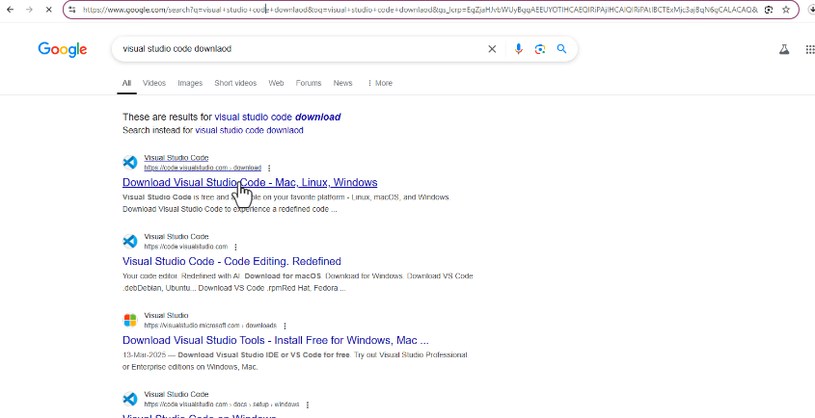The image size is (815, 418).
Task: Open options menu for code.visualstudio.com download result
Action: 269,168
